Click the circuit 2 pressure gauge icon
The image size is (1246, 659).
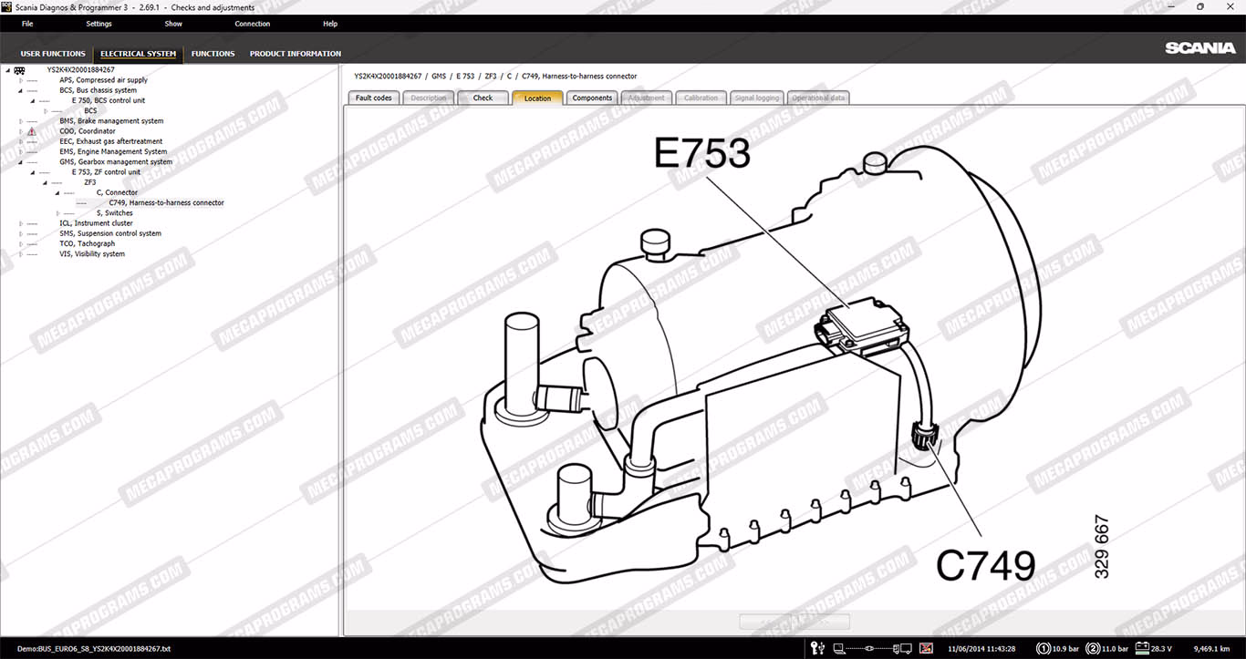pos(1093,648)
